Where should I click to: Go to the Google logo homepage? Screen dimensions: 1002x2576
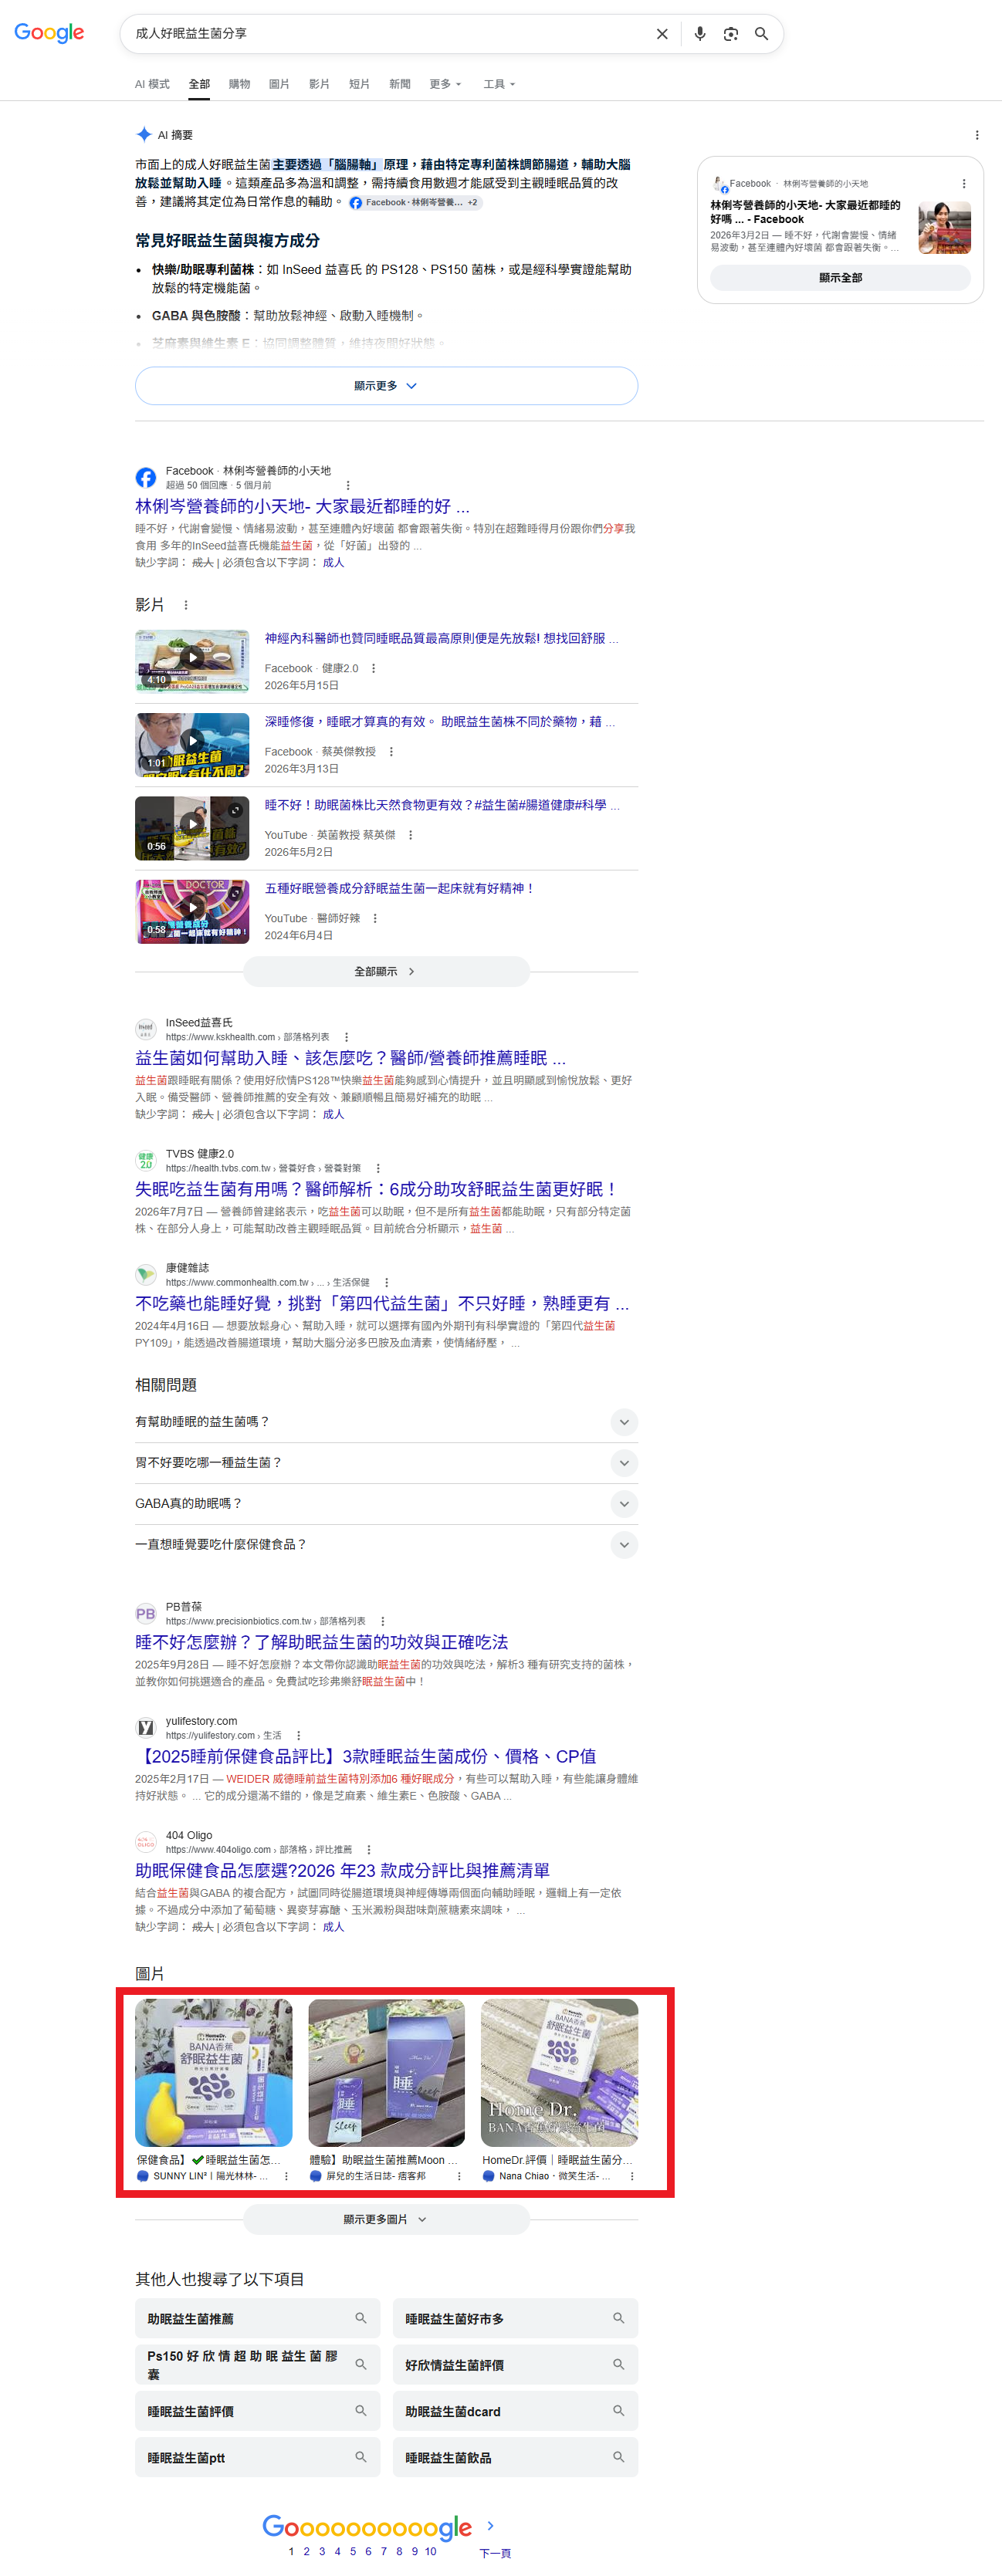[49, 33]
